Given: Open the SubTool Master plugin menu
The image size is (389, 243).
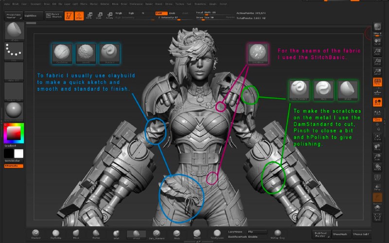Looking at the screenshot, I should (321, 234).
